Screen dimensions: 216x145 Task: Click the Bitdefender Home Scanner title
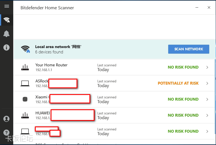47,8
